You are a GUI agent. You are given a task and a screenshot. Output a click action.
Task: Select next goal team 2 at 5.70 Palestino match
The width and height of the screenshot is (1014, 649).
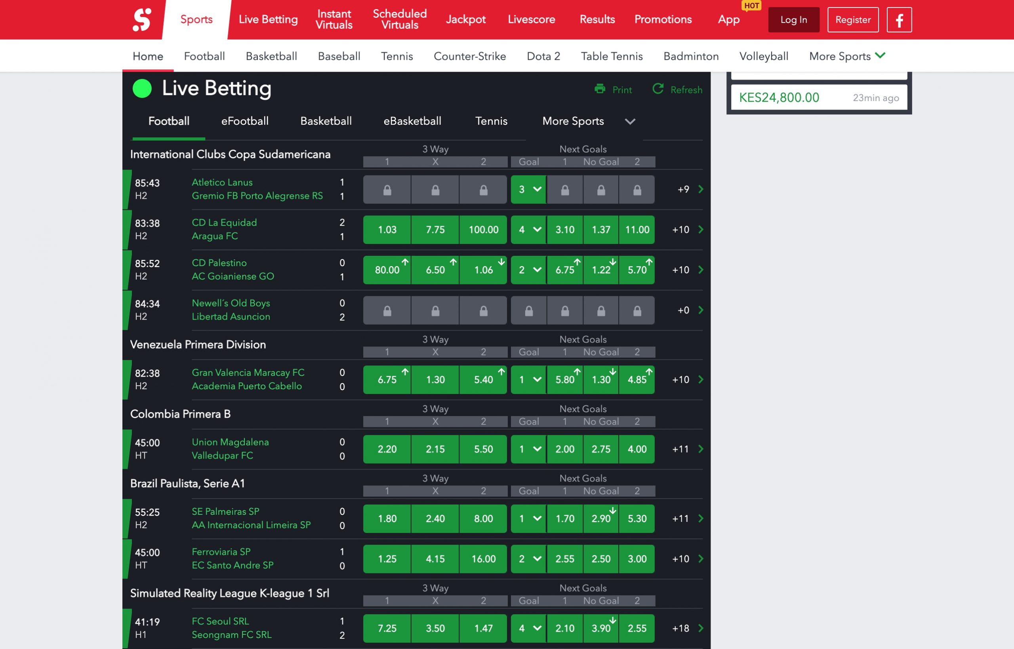tap(637, 270)
